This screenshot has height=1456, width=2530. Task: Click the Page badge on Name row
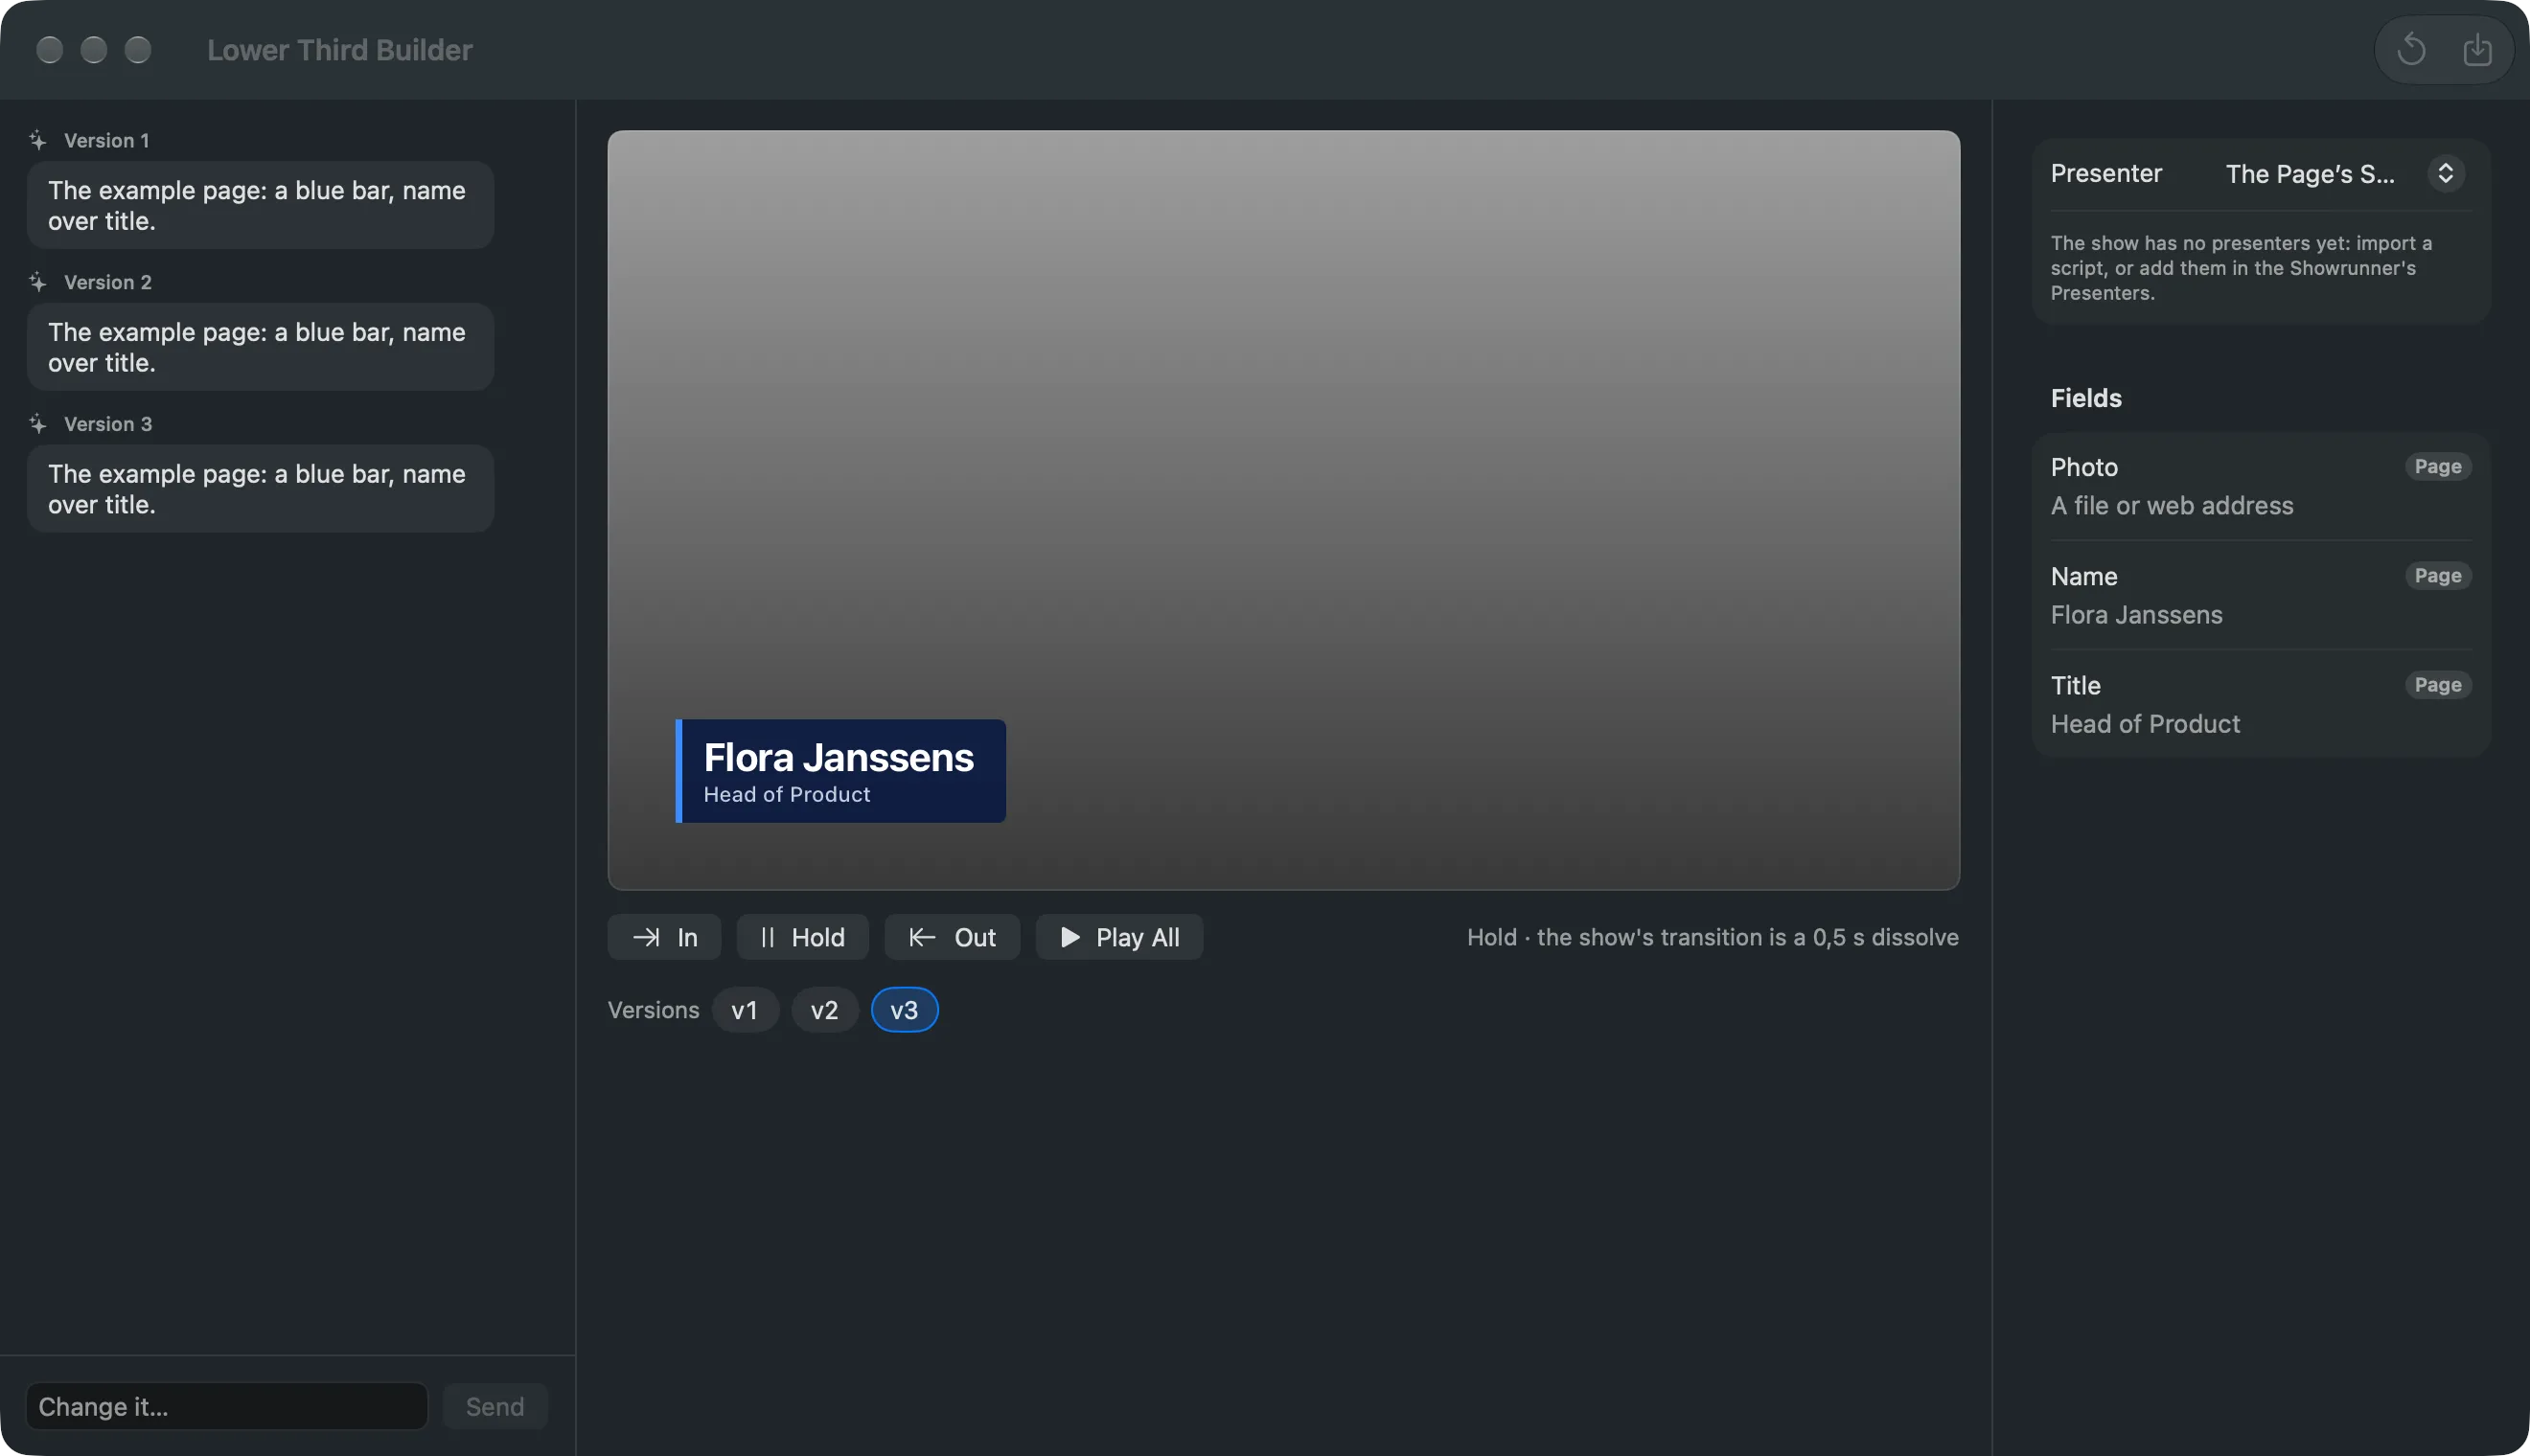click(x=2438, y=576)
